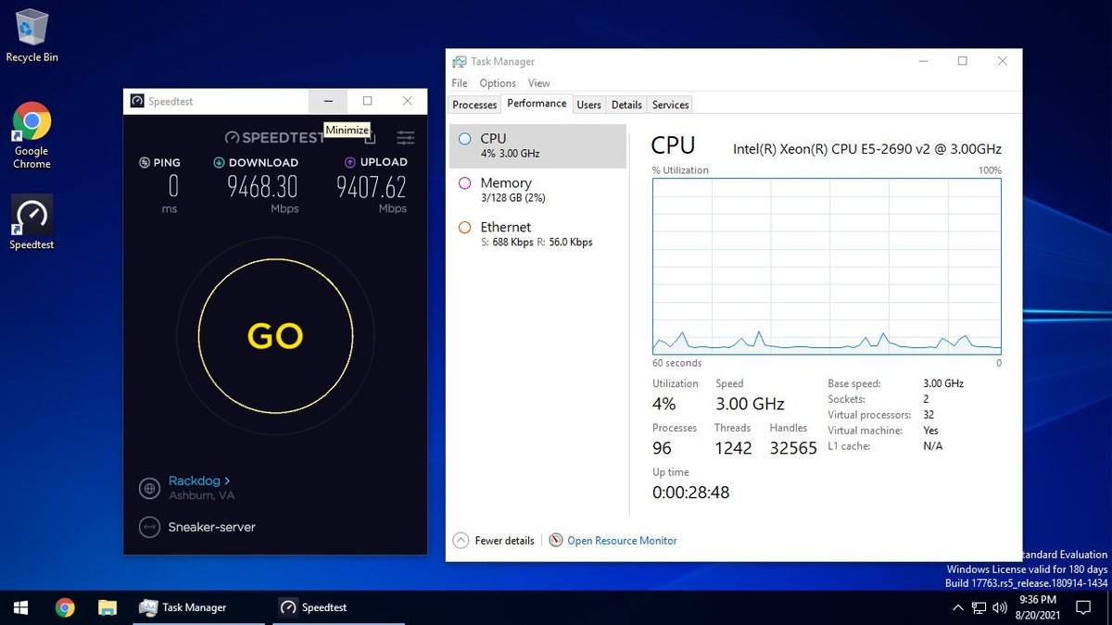Click the Sneaker-server connection name
Screen dimensions: 1112x625
(x=211, y=527)
